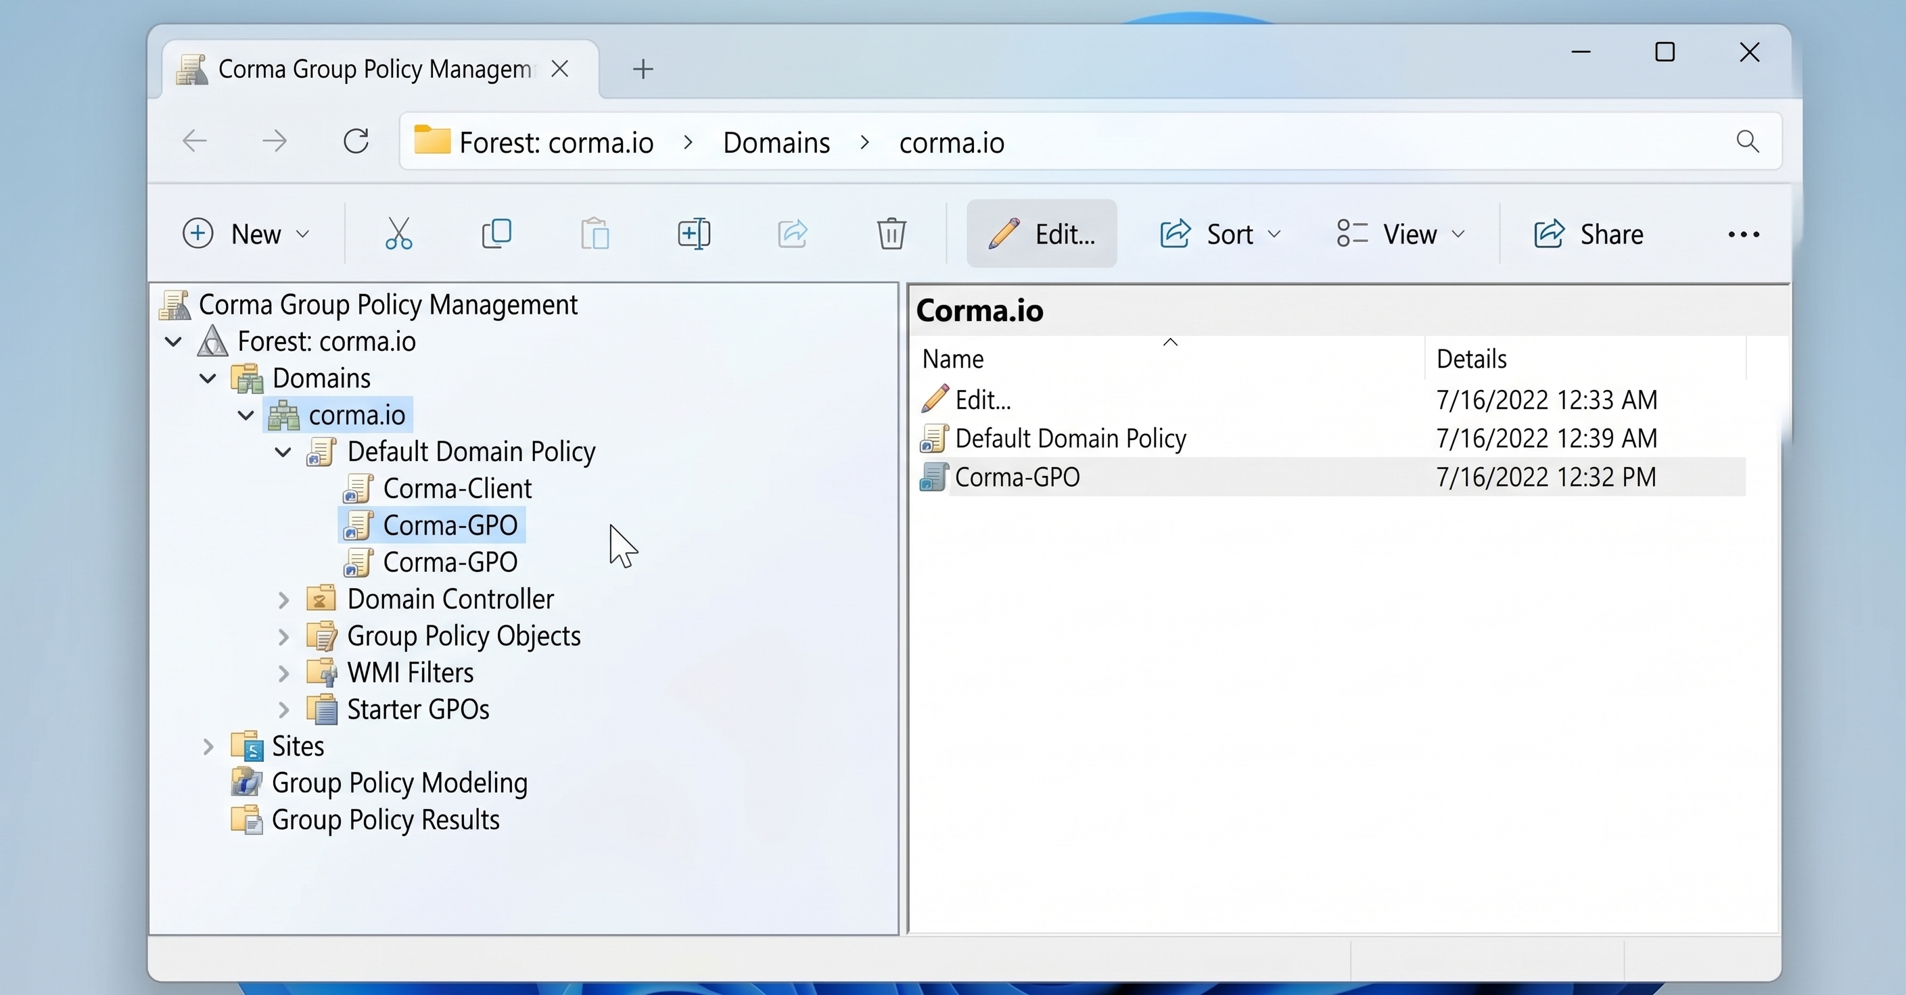Expand the Group Policy Objects node
1906x995 pixels.
pos(283,637)
